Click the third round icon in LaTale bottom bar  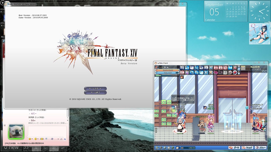pyautogui.click(x=165, y=148)
